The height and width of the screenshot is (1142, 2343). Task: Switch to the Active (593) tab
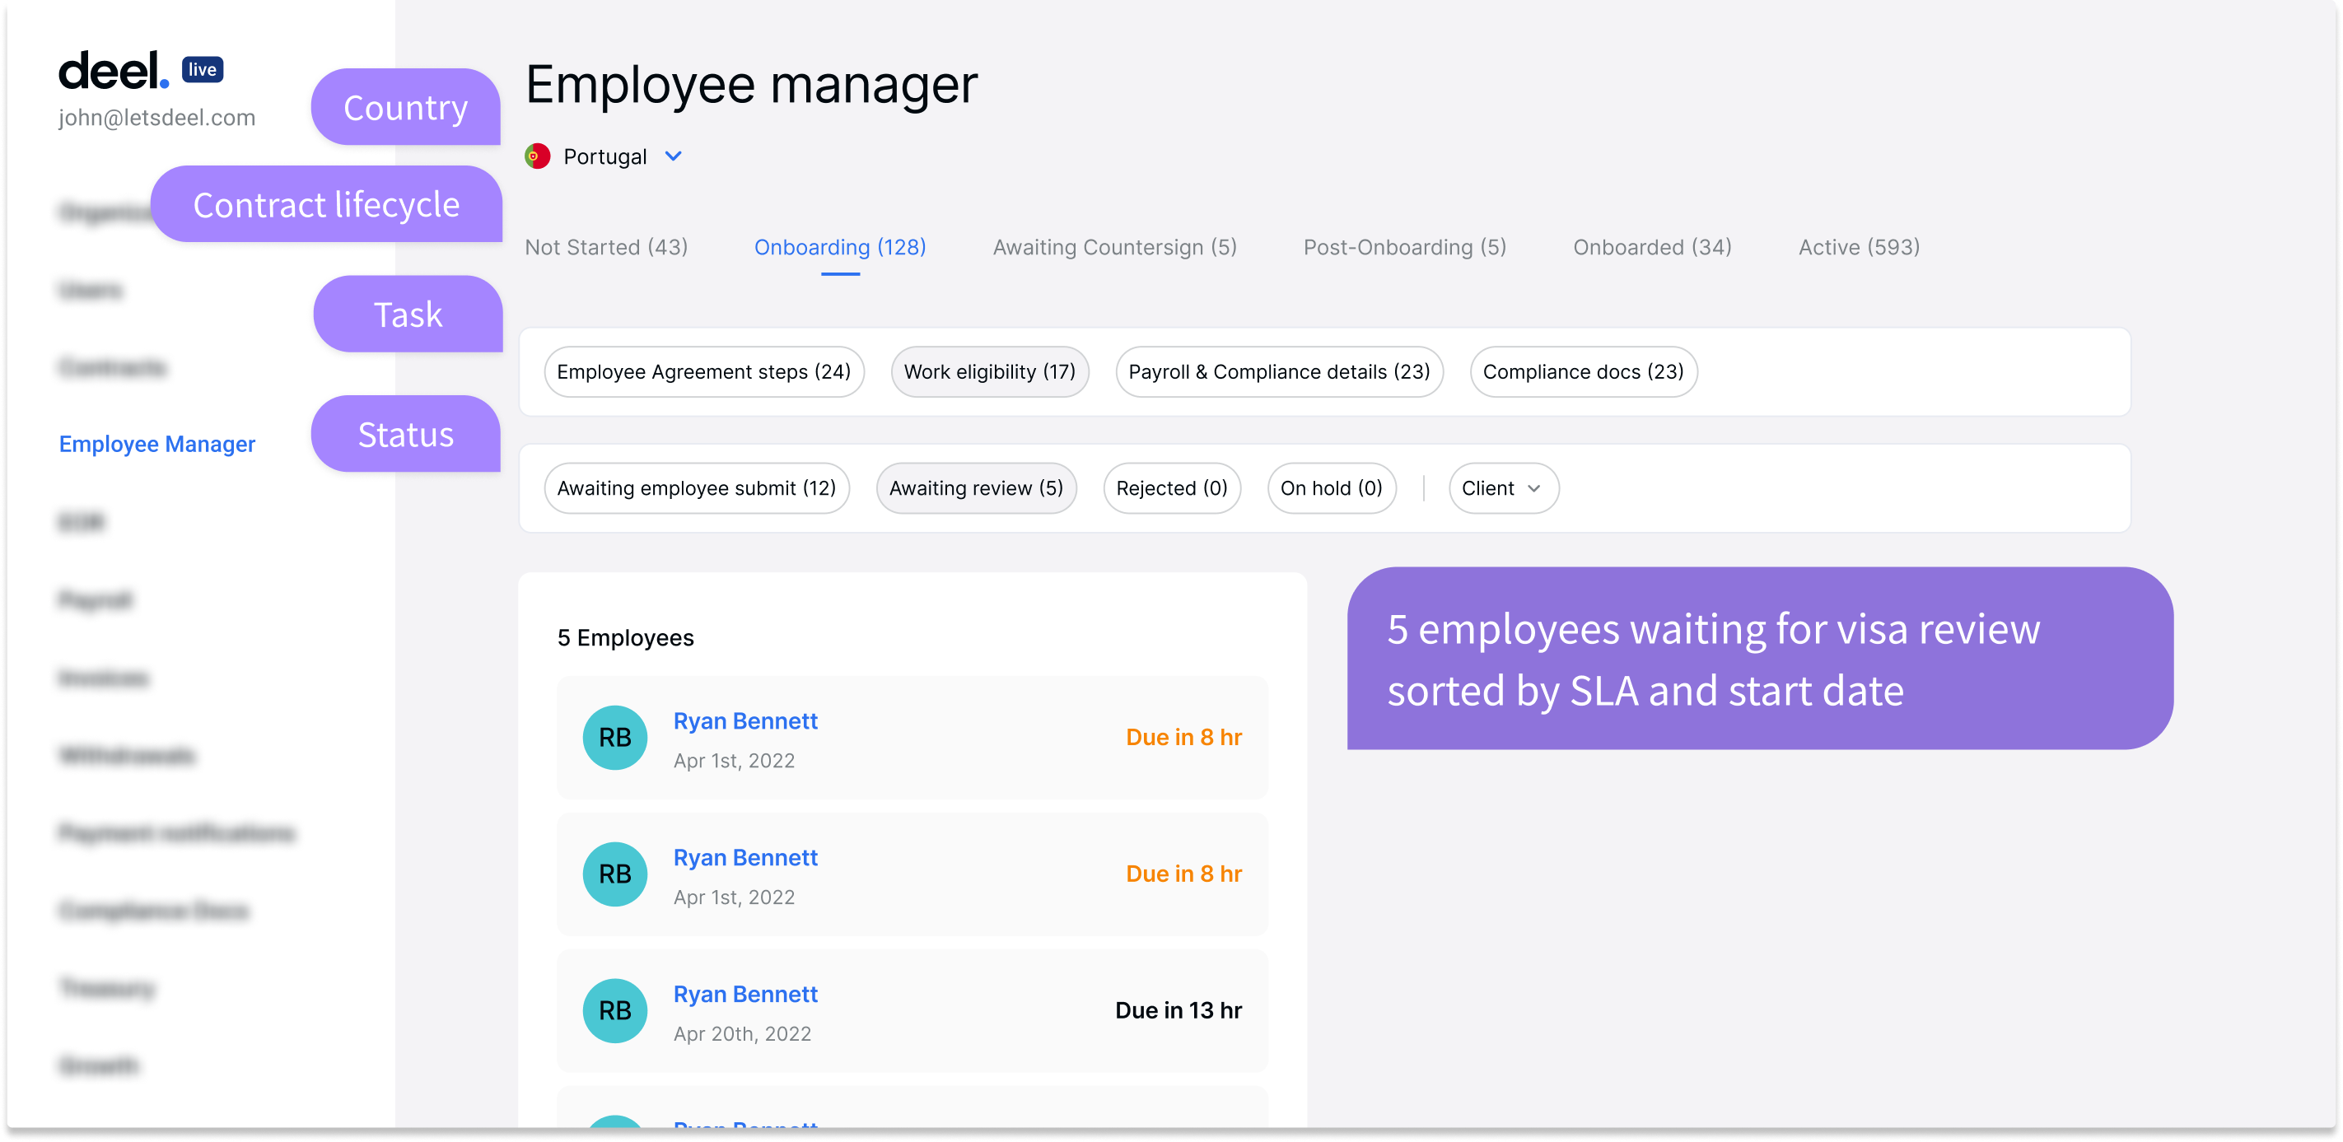pyautogui.click(x=1859, y=247)
